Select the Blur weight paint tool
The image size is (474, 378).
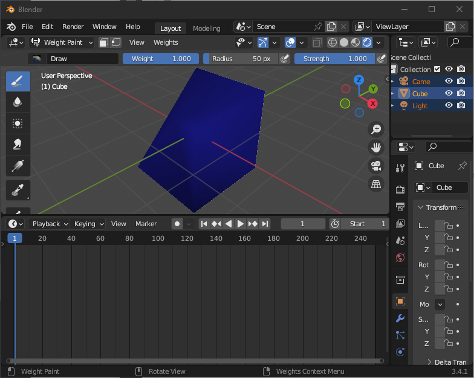point(18,102)
